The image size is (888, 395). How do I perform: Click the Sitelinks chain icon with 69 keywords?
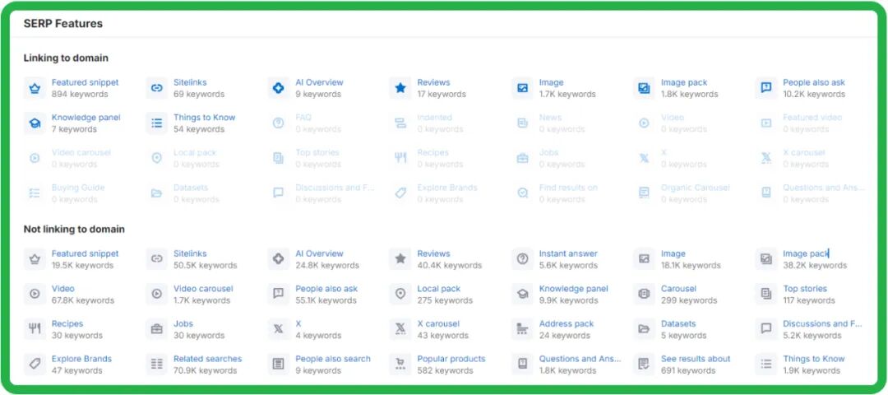point(156,88)
